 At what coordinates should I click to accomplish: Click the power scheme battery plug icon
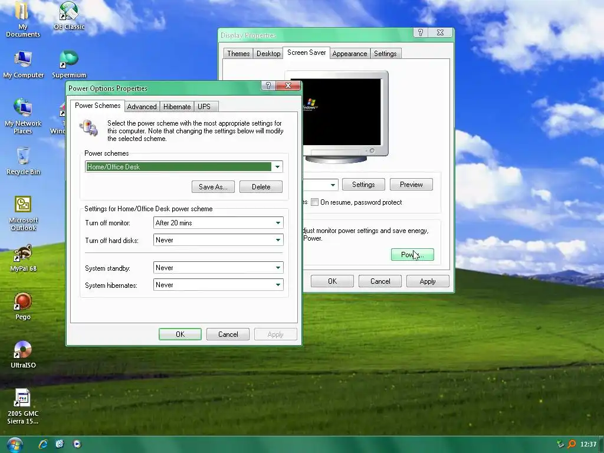pos(89,127)
